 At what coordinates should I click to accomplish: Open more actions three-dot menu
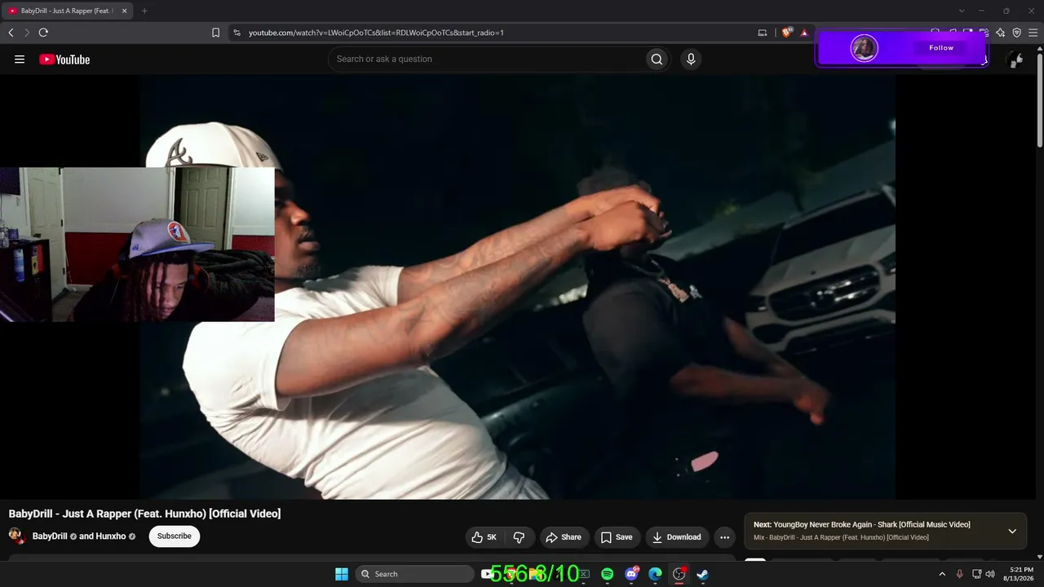724,537
